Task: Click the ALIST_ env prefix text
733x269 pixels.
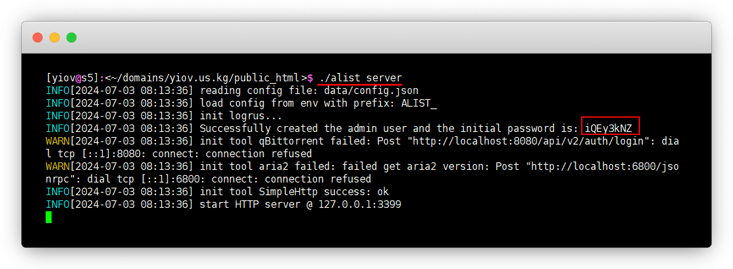Action: [x=419, y=103]
